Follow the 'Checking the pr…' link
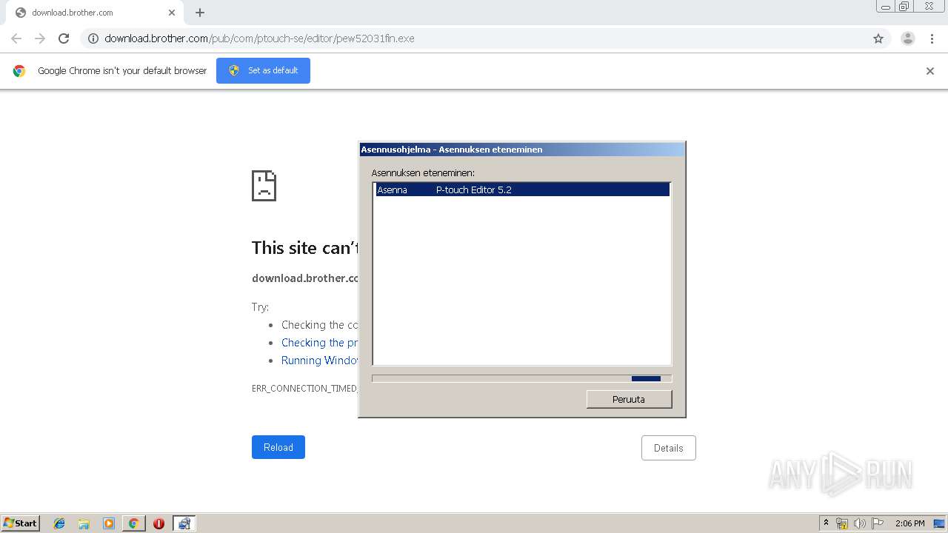 click(x=320, y=343)
